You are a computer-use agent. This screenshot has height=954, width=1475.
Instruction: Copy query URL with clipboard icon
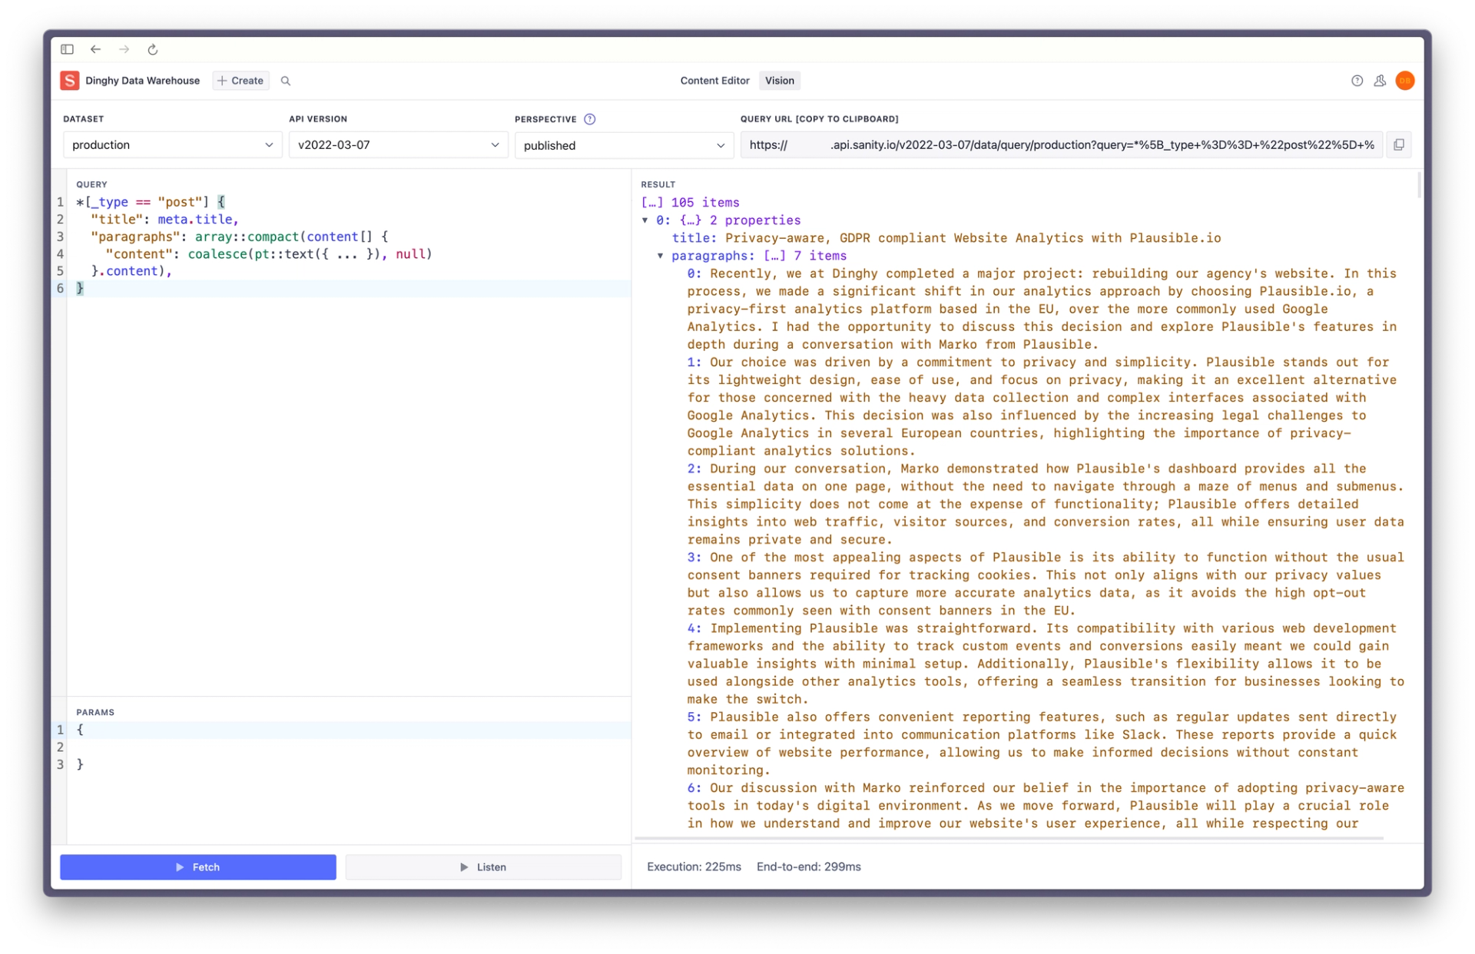(1399, 144)
